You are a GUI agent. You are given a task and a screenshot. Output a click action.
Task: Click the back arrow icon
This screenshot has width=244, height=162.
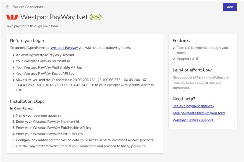[8, 7]
